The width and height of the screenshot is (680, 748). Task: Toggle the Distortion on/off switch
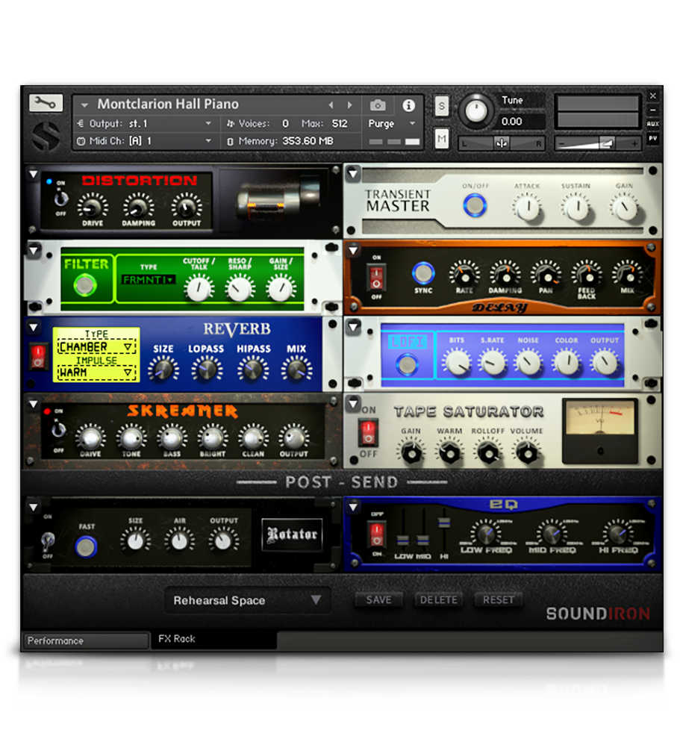(59, 199)
